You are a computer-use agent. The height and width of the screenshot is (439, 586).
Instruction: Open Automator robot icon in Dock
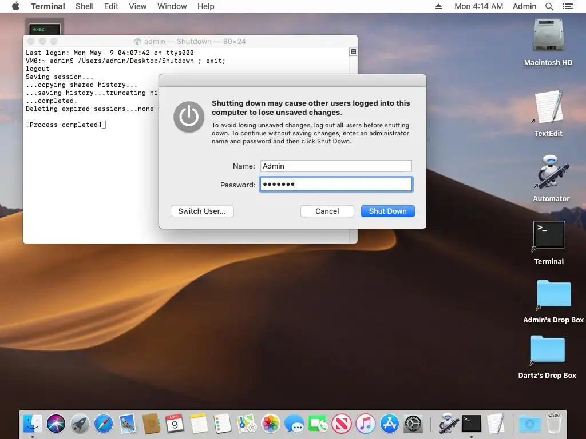coord(448,424)
